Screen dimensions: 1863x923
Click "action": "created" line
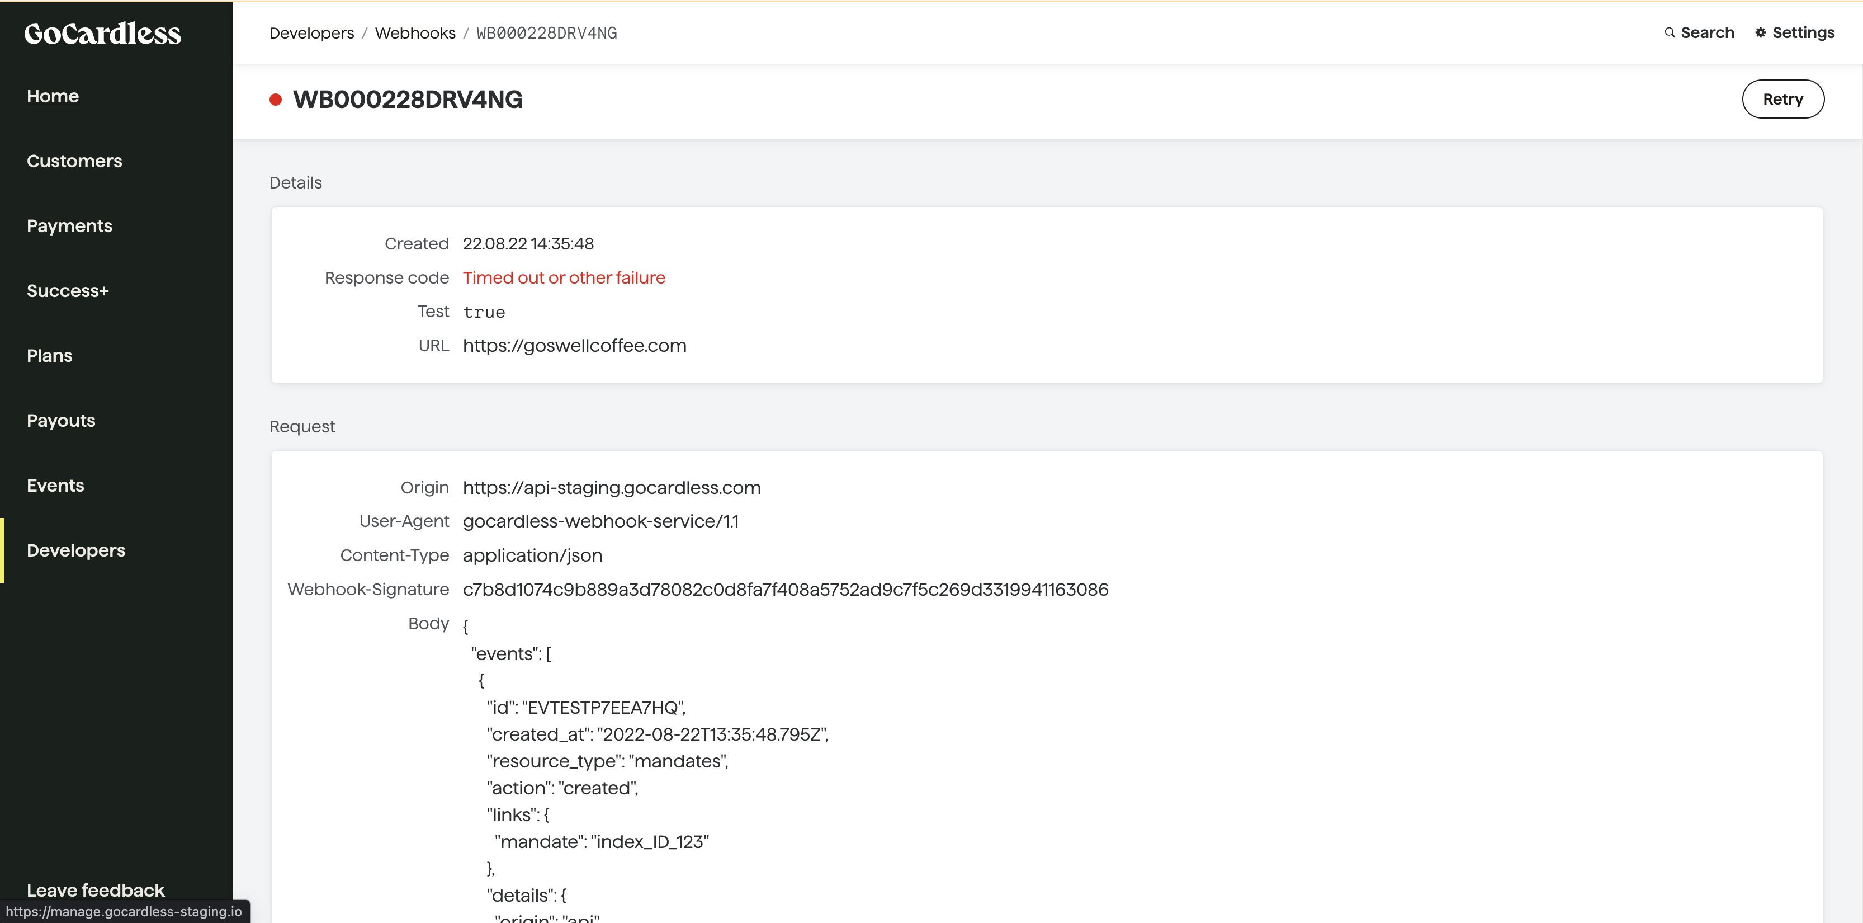[562, 788]
